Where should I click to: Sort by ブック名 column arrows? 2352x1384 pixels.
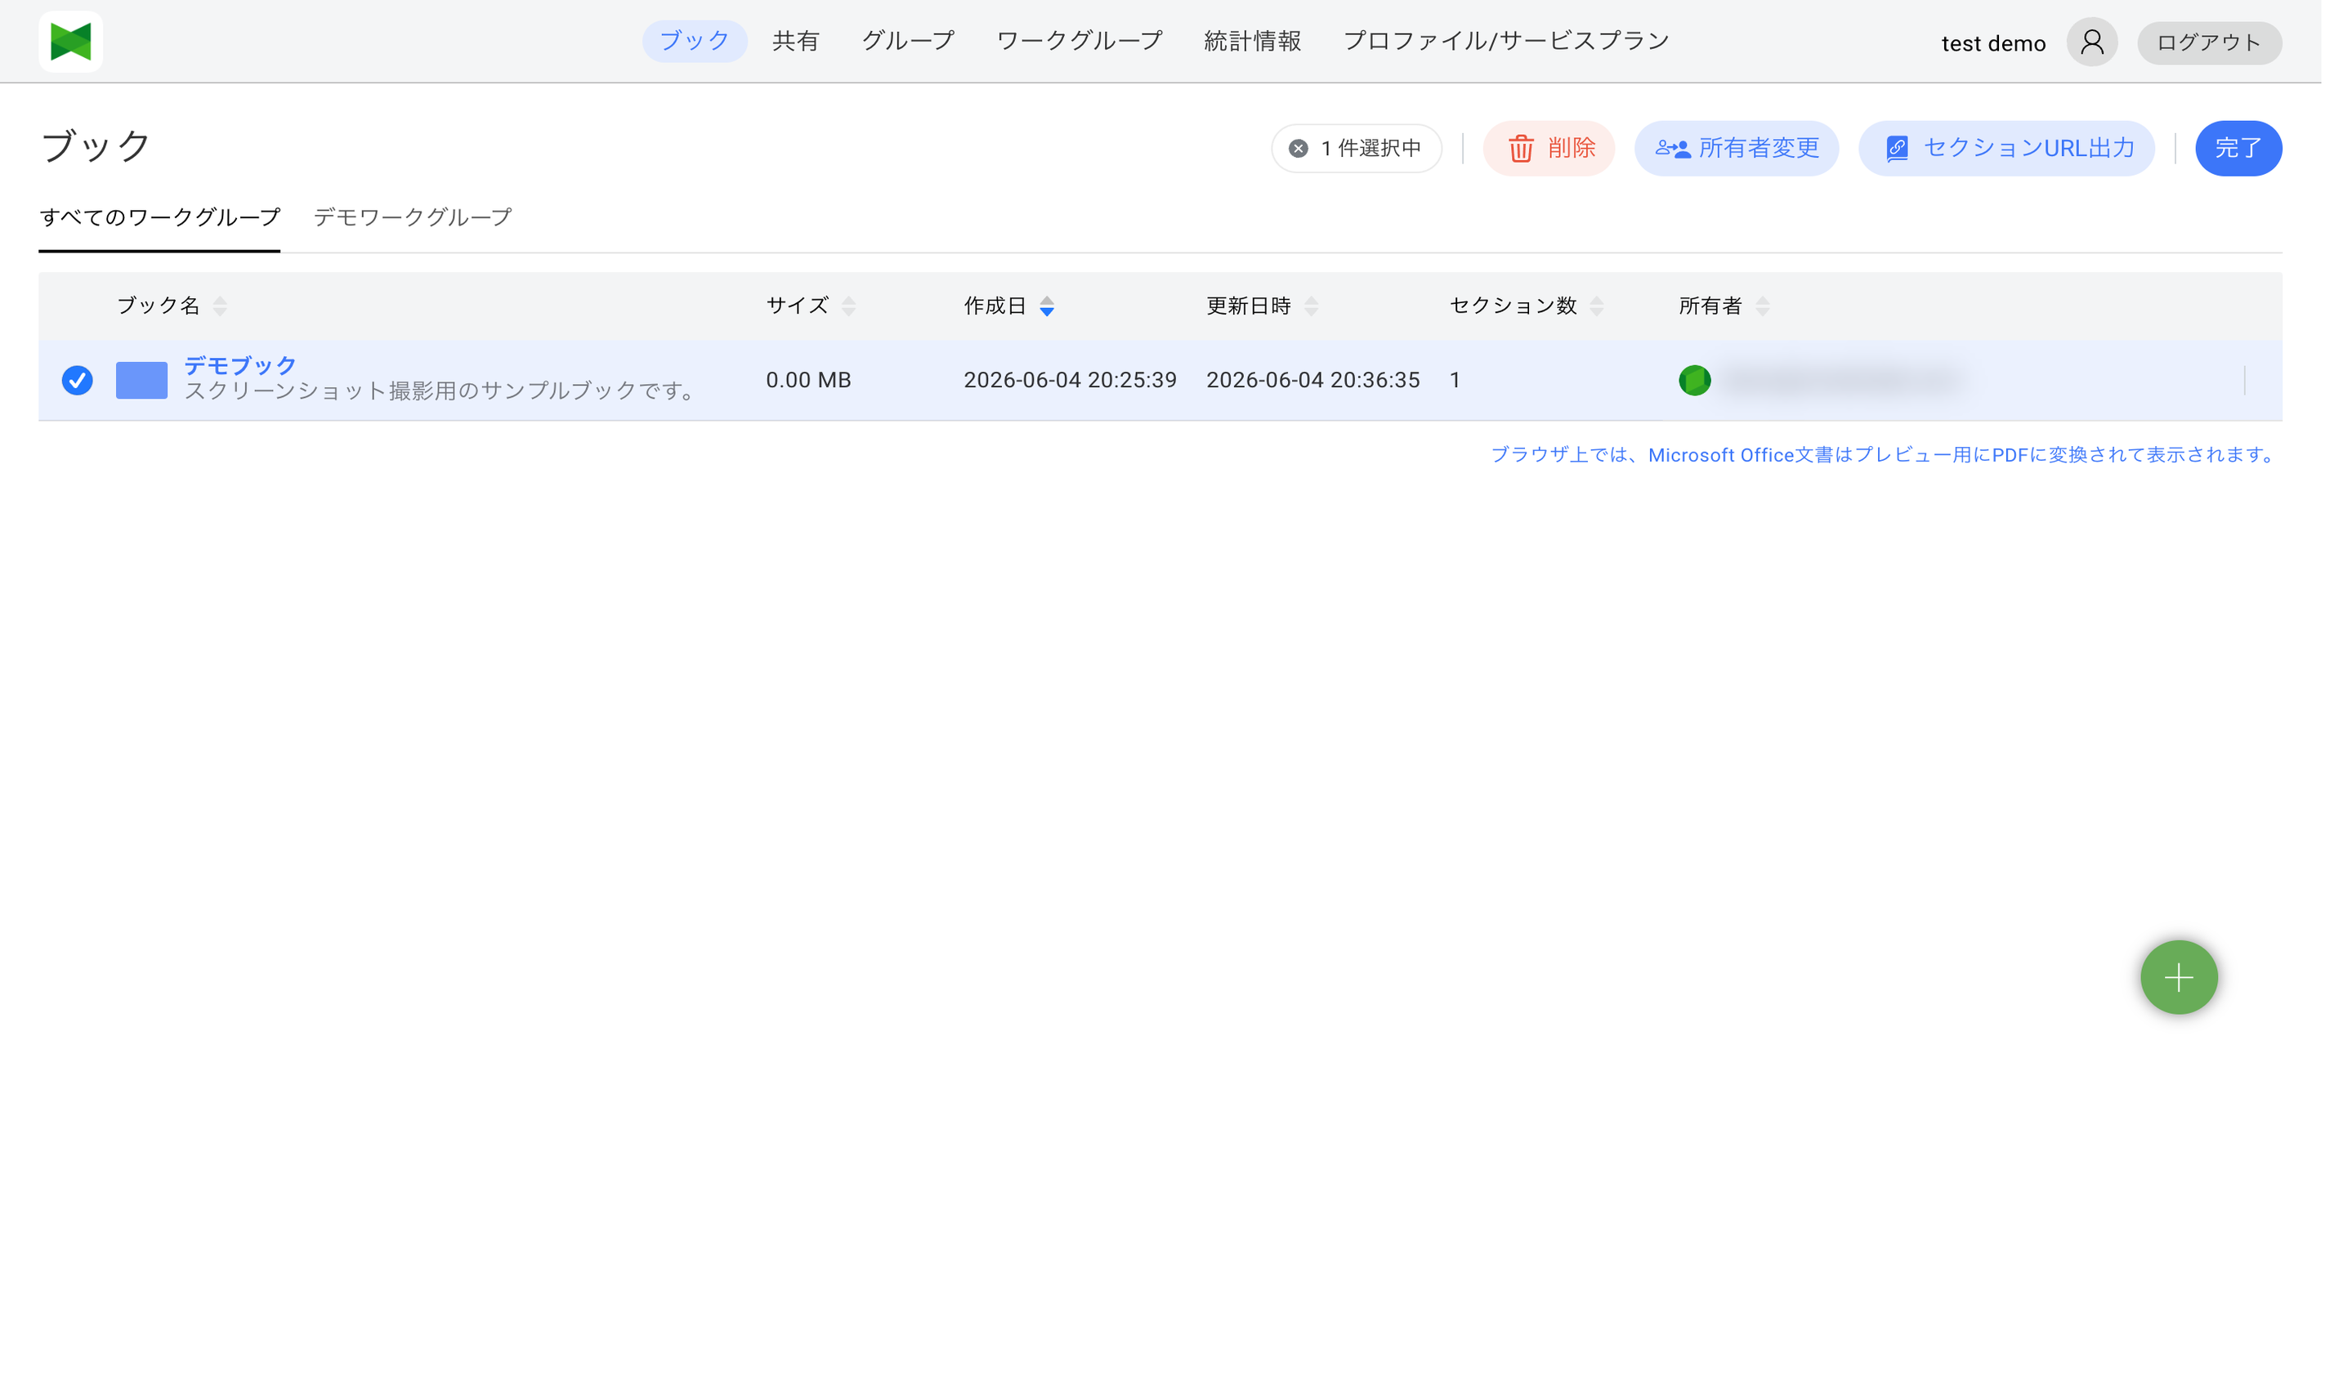tap(221, 306)
